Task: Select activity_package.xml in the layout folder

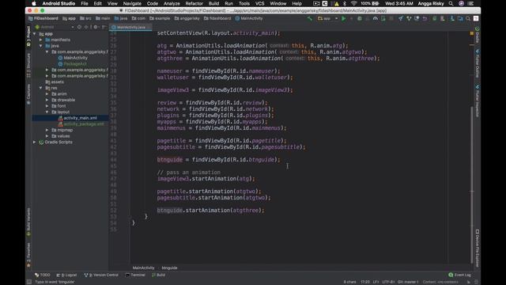Action: 84,124
